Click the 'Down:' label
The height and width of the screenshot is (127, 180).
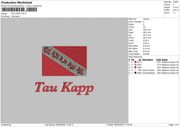[x=131, y=38]
